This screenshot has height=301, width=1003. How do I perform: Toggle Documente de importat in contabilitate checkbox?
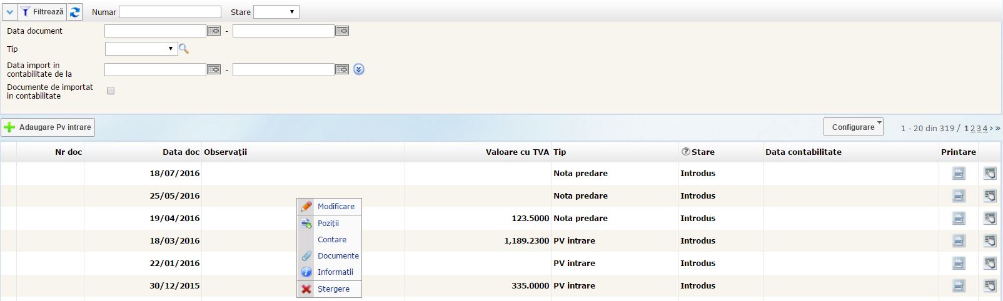tap(111, 91)
